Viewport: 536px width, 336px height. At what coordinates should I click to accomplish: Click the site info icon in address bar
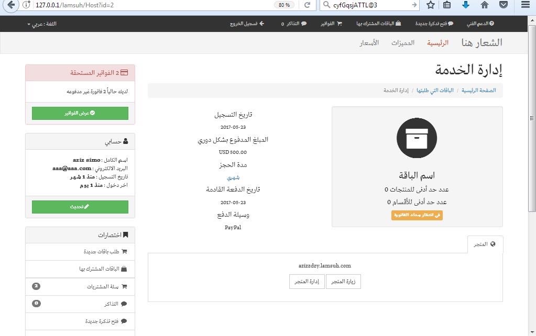[x=27, y=5]
